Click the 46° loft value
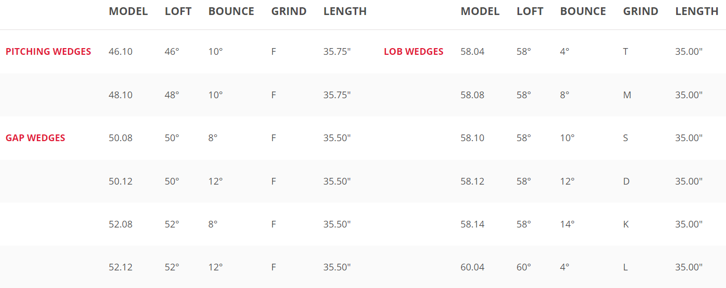This screenshot has height=288, width=726. [x=172, y=52]
